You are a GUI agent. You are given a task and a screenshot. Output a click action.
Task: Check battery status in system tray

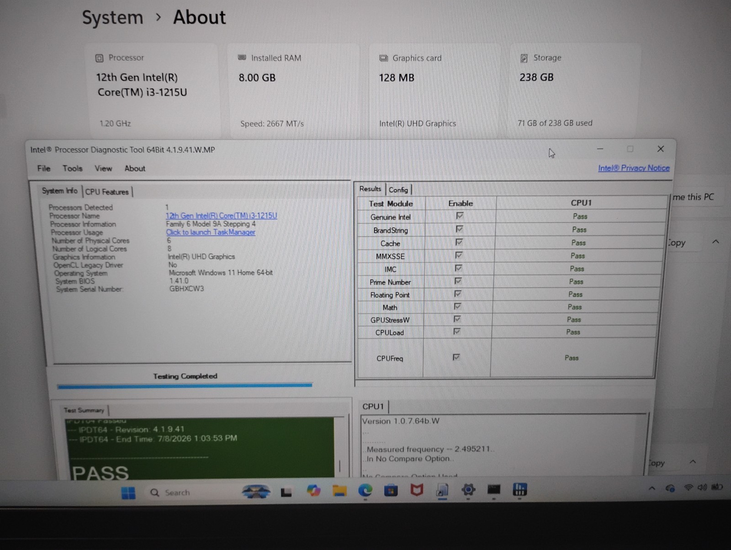[x=717, y=487]
